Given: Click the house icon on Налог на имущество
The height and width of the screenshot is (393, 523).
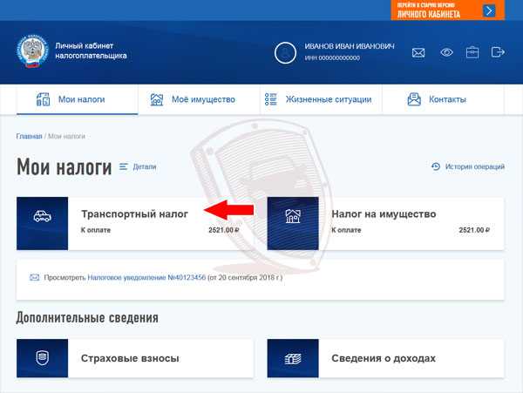Looking at the screenshot, I should tap(293, 216).
